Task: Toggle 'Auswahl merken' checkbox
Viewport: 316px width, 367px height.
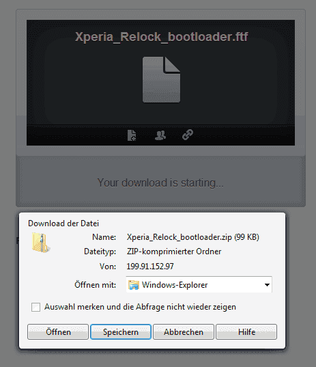Action: click(x=35, y=307)
